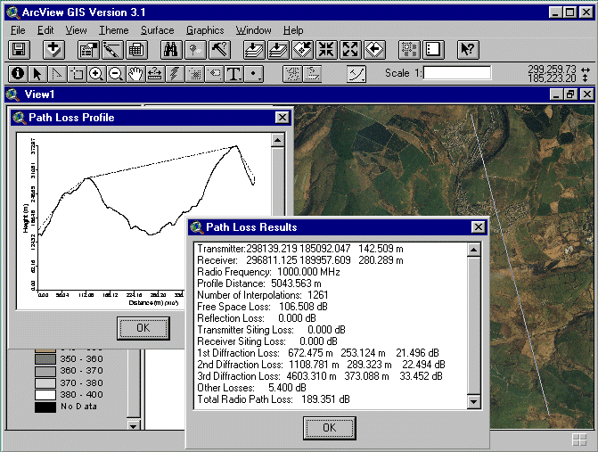Select the Identify tool
Screen dimensions: 598x452
(17, 74)
